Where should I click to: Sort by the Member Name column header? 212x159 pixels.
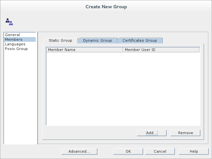pyautogui.click(x=84, y=50)
